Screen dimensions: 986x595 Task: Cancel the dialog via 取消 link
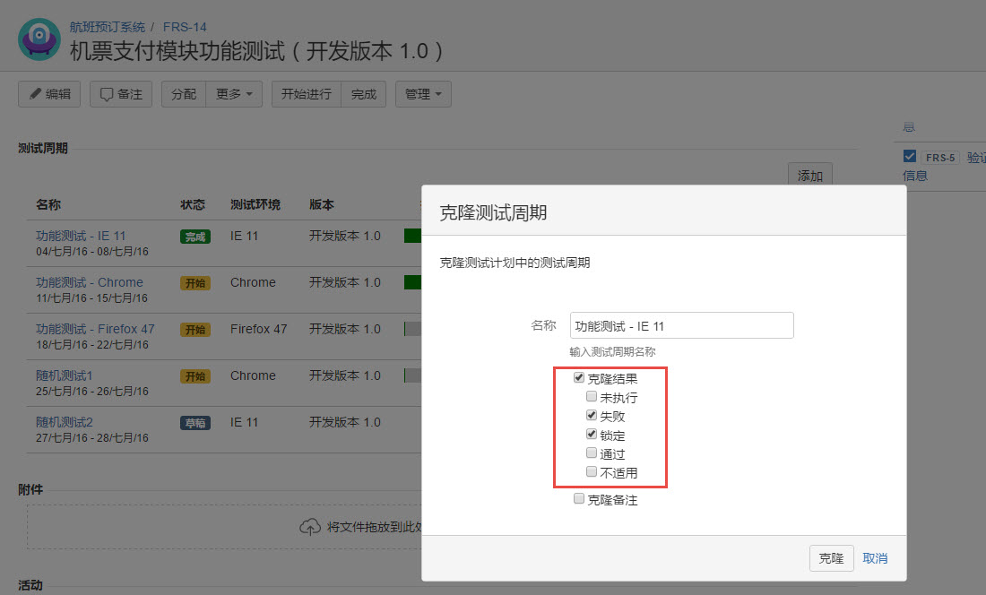875,558
